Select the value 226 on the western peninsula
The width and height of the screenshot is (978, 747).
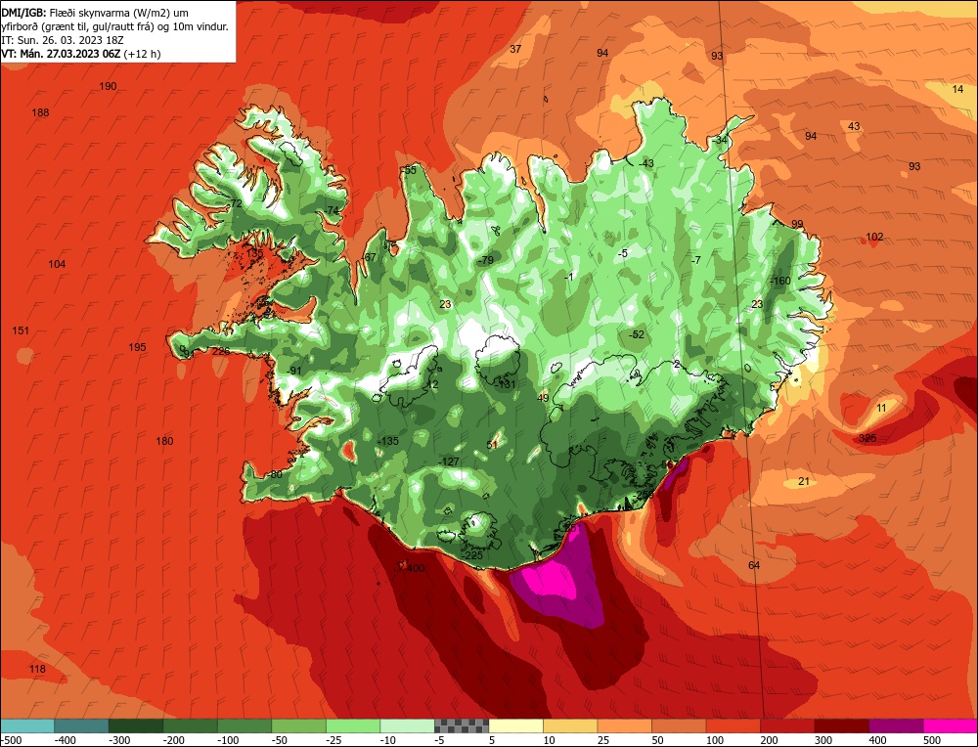point(221,351)
